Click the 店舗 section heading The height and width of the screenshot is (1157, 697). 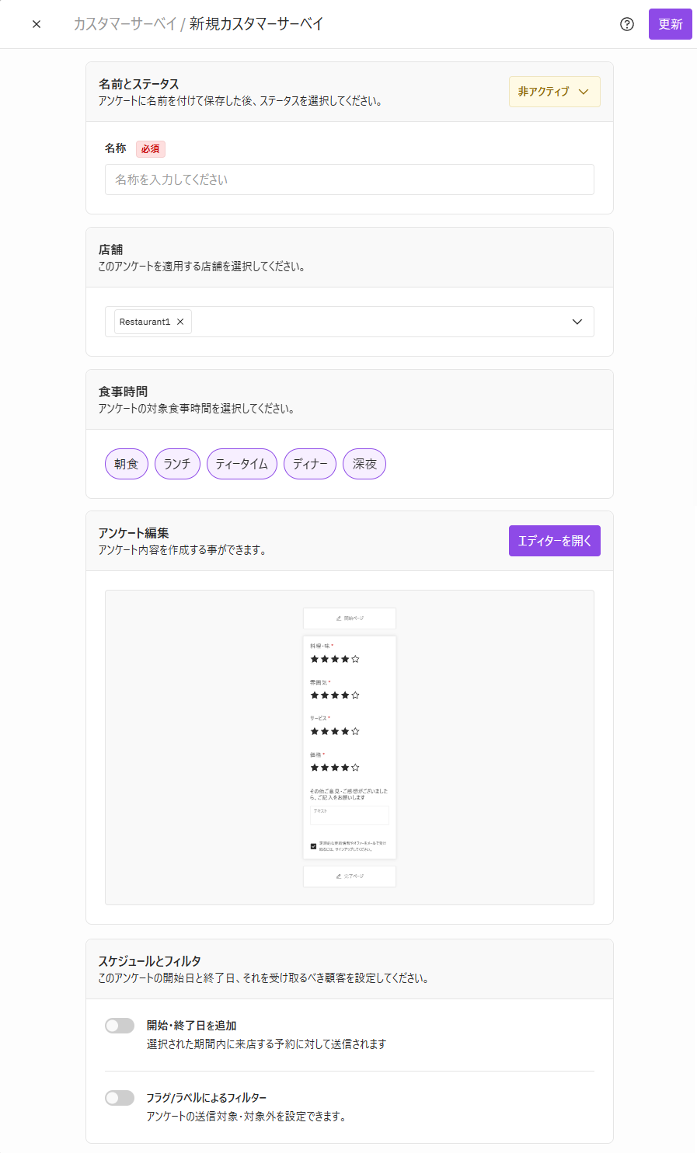[110, 249]
